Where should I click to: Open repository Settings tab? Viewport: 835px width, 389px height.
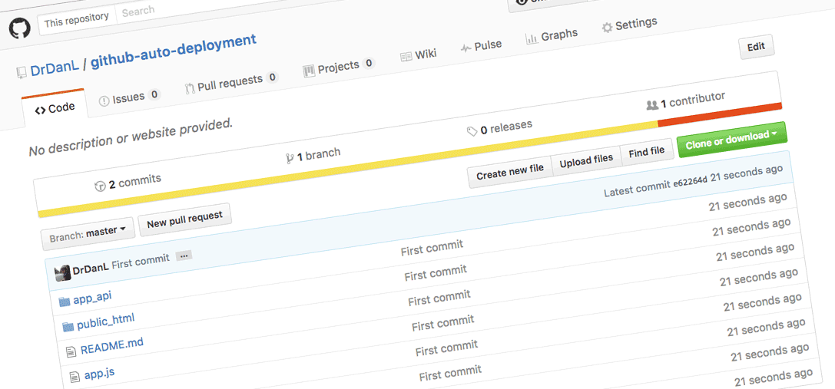point(629,25)
